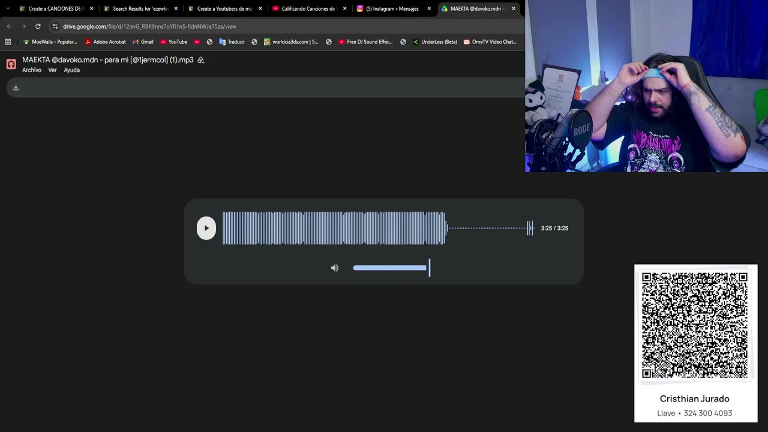Click the file name MAEKTA @davoko.mdn title
Viewport: 768px width, 432px height.
[108, 60]
